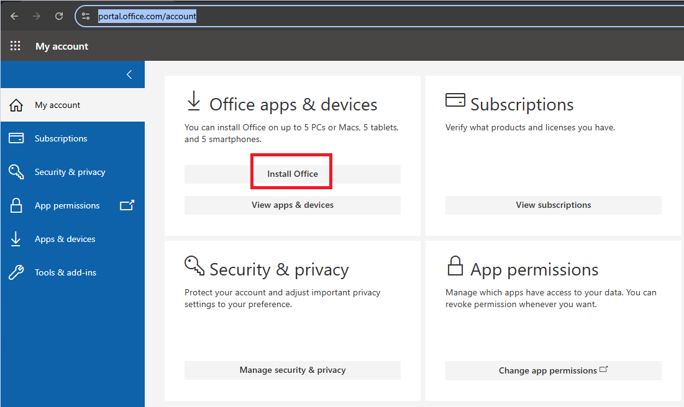Click the browser address bar URL
The width and height of the screenshot is (684, 407).
click(x=147, y=16)
